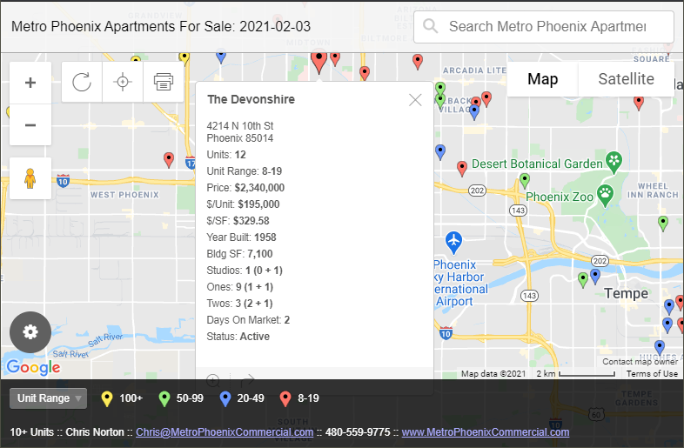The image size is (684, 448).
Task: Select the Phoenix Zoo marker
Action: pos(605,196)
